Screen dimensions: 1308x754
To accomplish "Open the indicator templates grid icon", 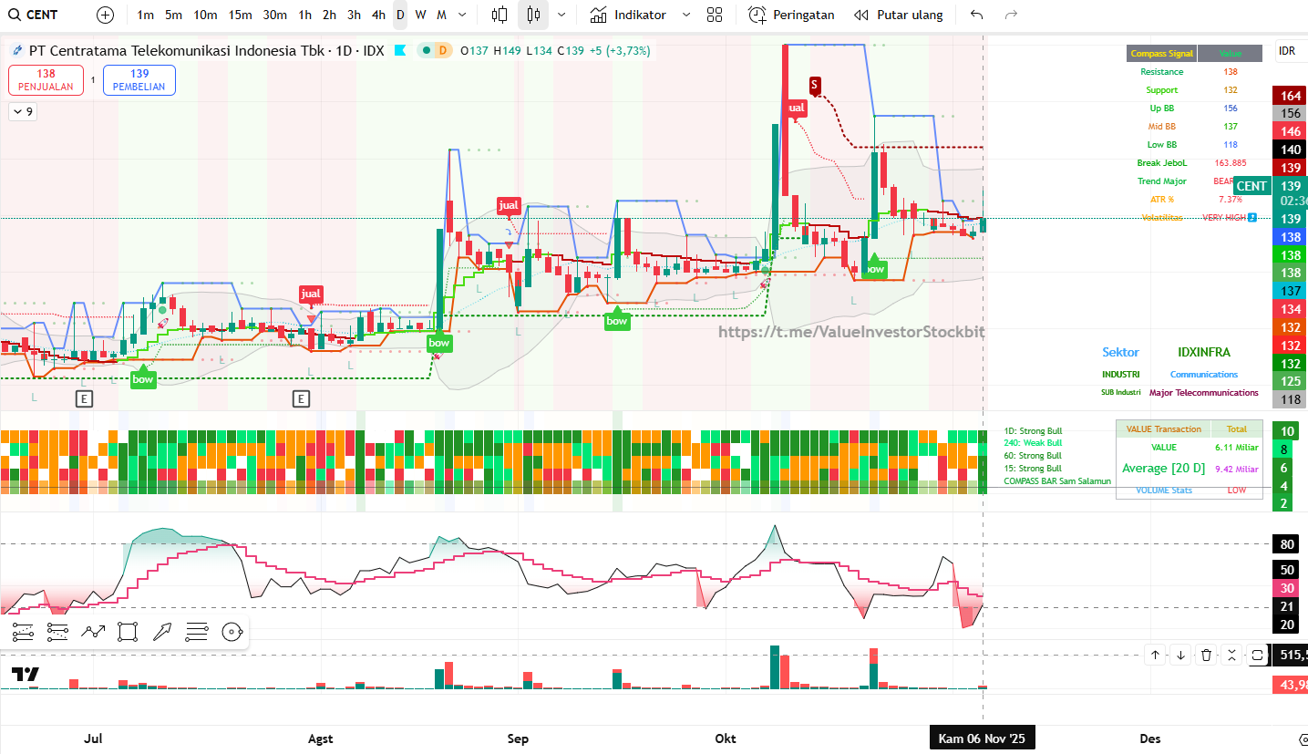I will (715, 15).
